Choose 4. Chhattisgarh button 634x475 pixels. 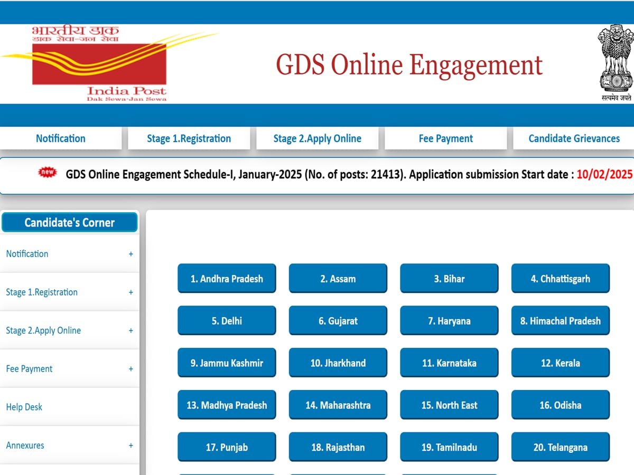[x=561, y=278]
